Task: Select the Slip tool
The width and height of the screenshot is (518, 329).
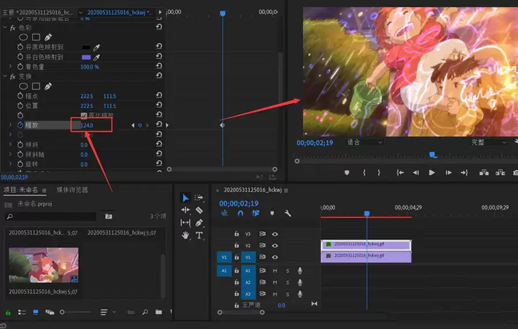Action: click(185, 222)
